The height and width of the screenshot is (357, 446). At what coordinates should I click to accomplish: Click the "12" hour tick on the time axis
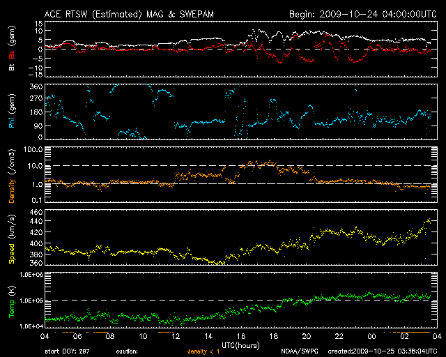point(176,337)
